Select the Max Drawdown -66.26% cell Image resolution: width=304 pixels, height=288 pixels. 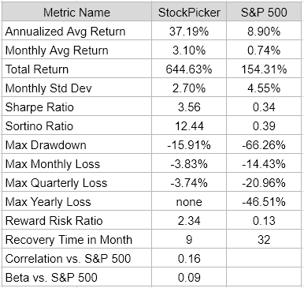(x=264, y=144)
